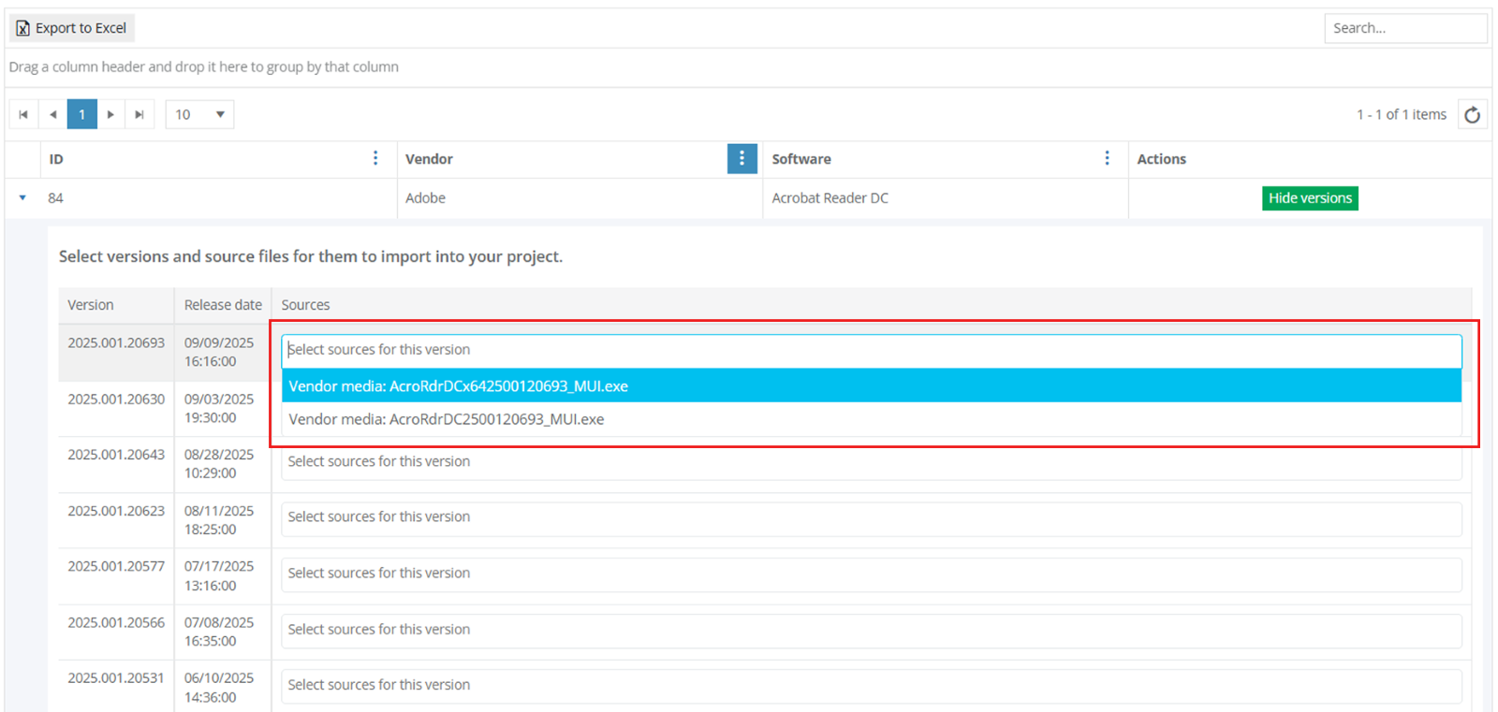The image size is (1498, 712).
Task: Click the Export to Excel button
Action: coord(72,28)
